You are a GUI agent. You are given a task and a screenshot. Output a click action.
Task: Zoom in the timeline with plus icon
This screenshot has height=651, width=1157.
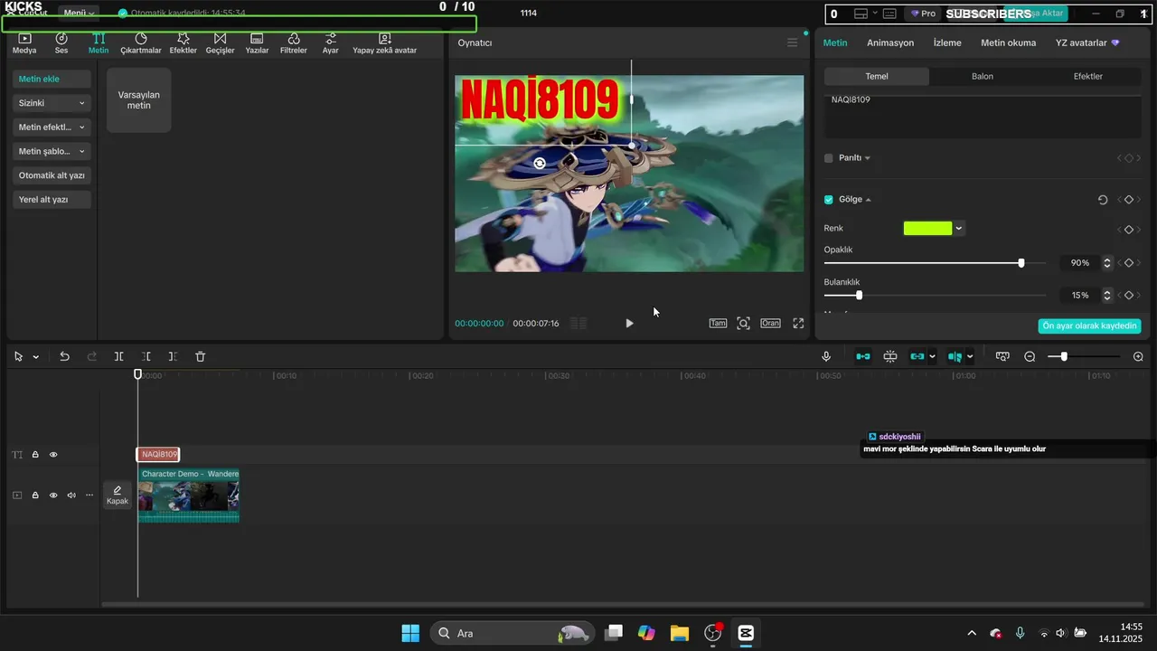1138,356
